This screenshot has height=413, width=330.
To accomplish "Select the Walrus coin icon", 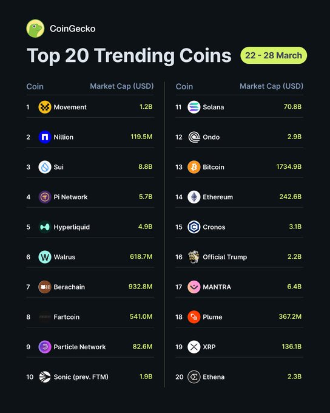I will [x=45, y=257].
